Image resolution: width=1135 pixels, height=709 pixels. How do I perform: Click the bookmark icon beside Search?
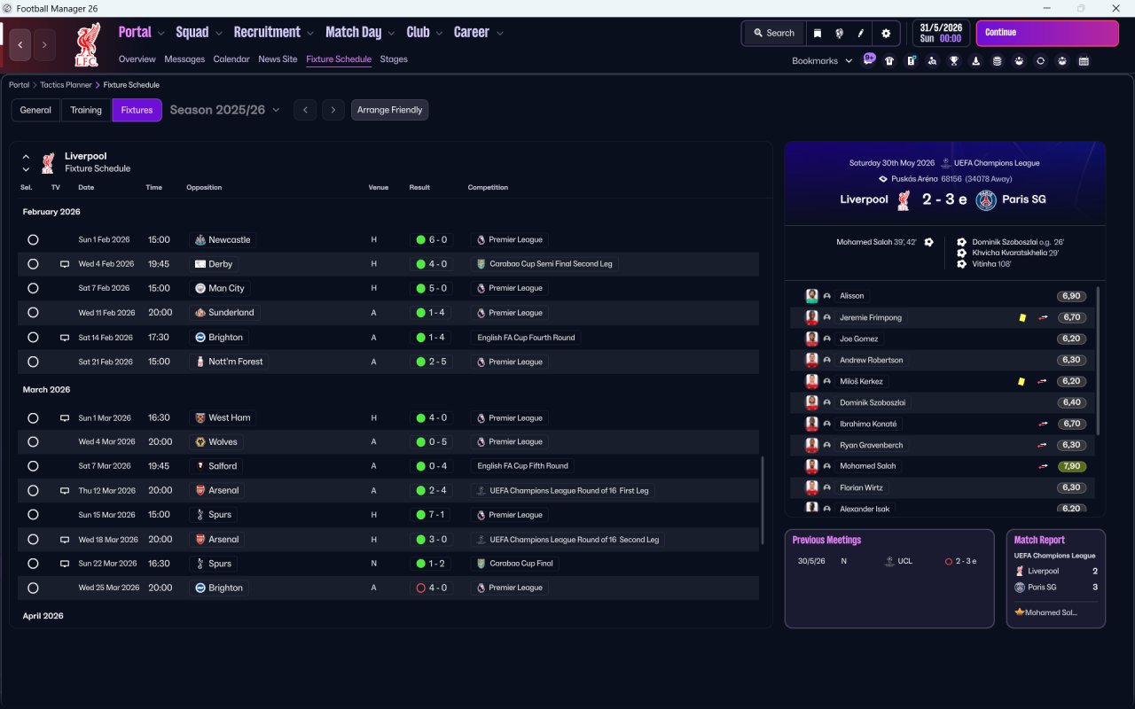tap(818, 33)
